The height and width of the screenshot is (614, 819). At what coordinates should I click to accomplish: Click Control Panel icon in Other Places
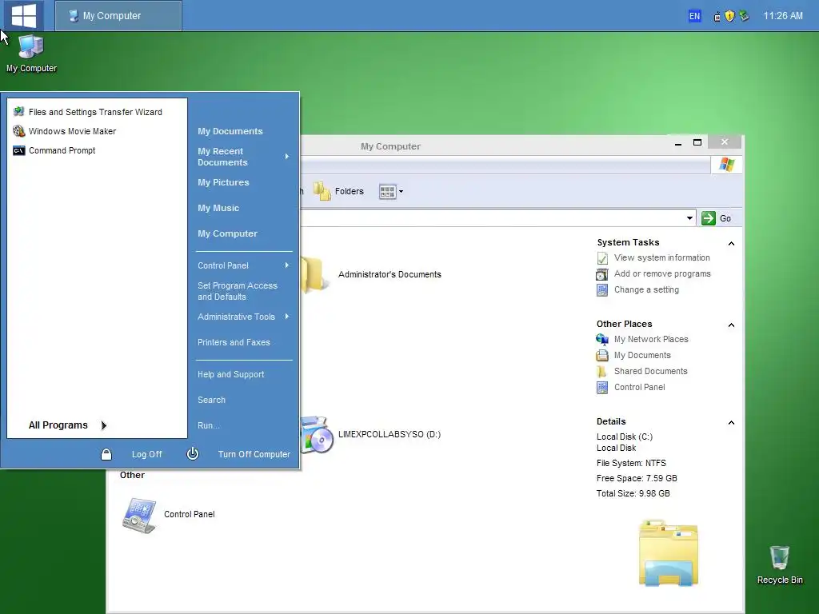click(602, 388)
